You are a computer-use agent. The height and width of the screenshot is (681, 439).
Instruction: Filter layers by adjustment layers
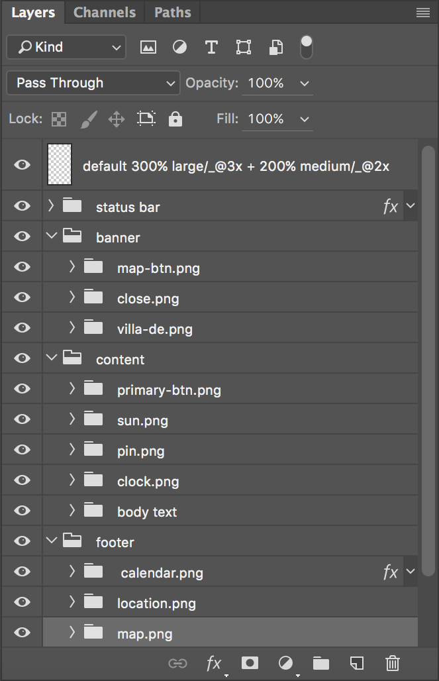179,47
